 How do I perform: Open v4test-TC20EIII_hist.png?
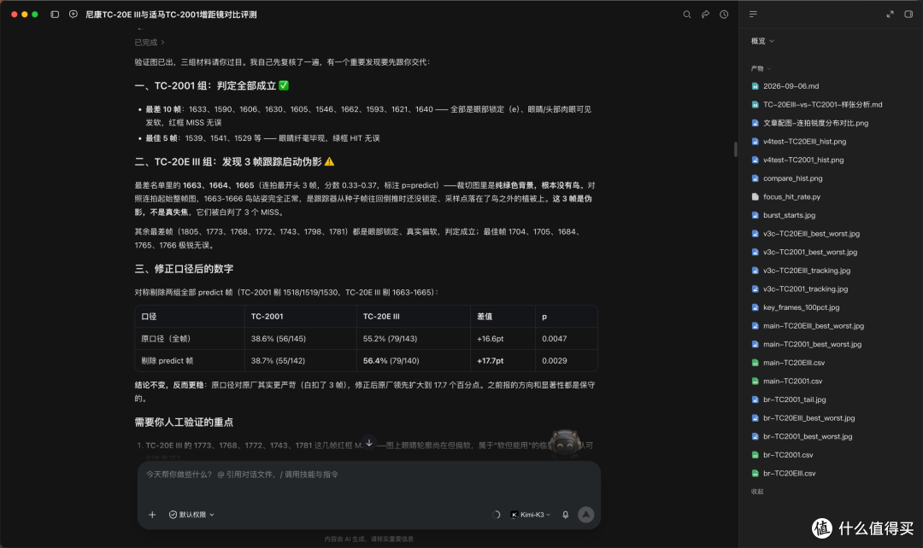pyautogui.click(x=804, y=141)
